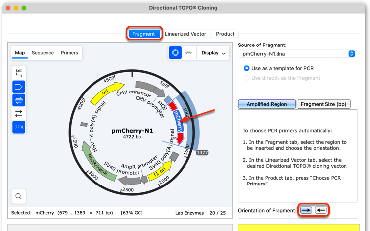
Task: Toggle the features display arrow icon
Action: (19, 87)
